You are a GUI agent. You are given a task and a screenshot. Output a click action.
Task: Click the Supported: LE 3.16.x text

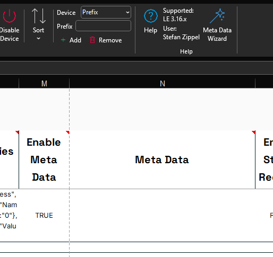pos(178,15)
